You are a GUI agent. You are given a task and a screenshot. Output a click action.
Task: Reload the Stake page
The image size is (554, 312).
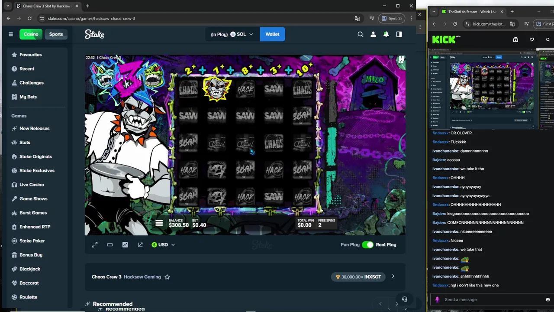(x=29, y=18)
